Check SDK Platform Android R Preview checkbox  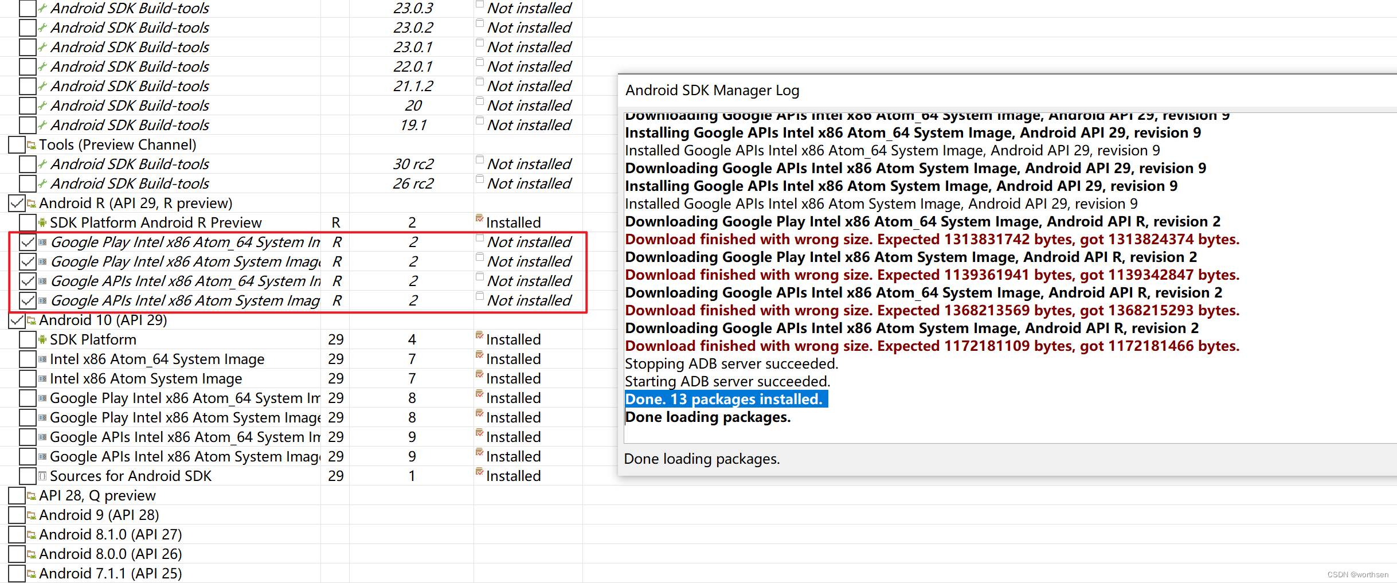click(28, 222)
